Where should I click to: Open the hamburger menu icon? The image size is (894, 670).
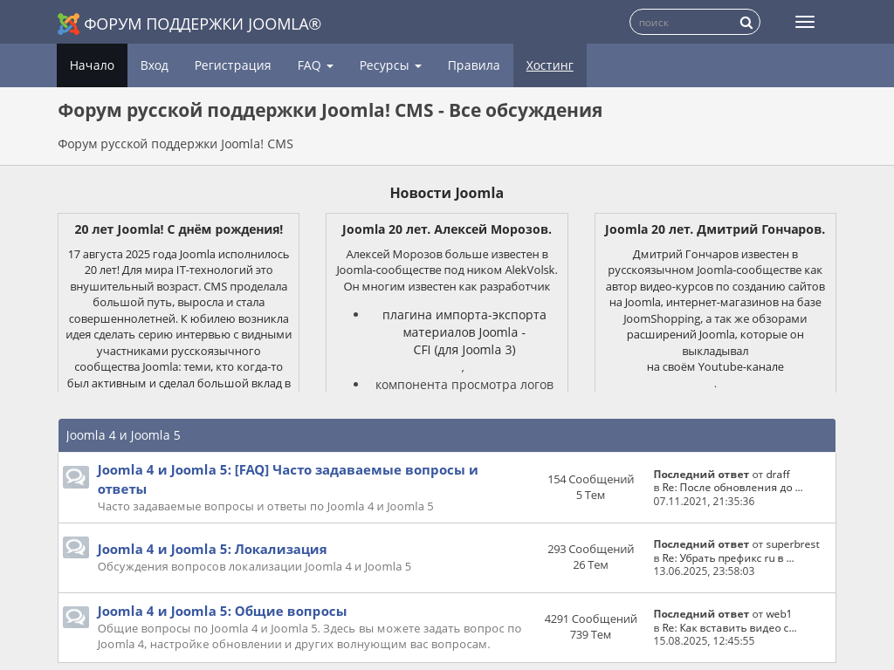pos(805,22)
